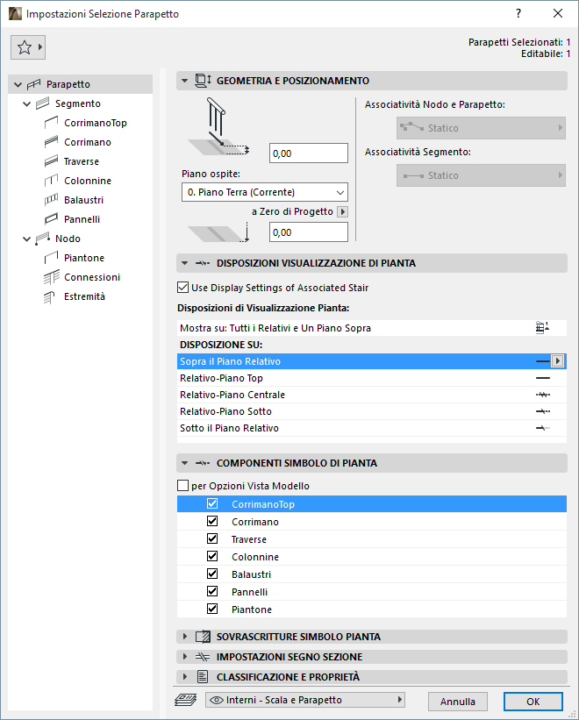This screenshot has width=579, height=720.
Task: Collapse Geometria e Posizionamento panel
Action: pos(184,81)
